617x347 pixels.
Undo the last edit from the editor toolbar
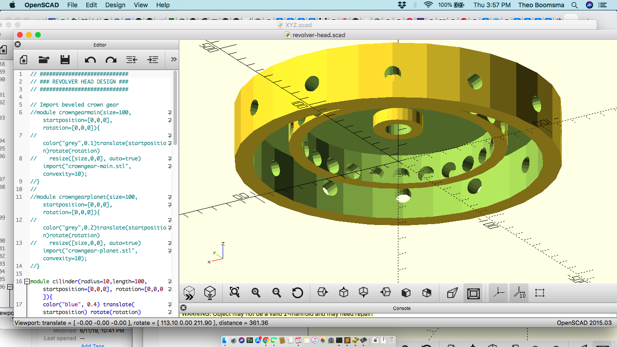coord(90,60)
